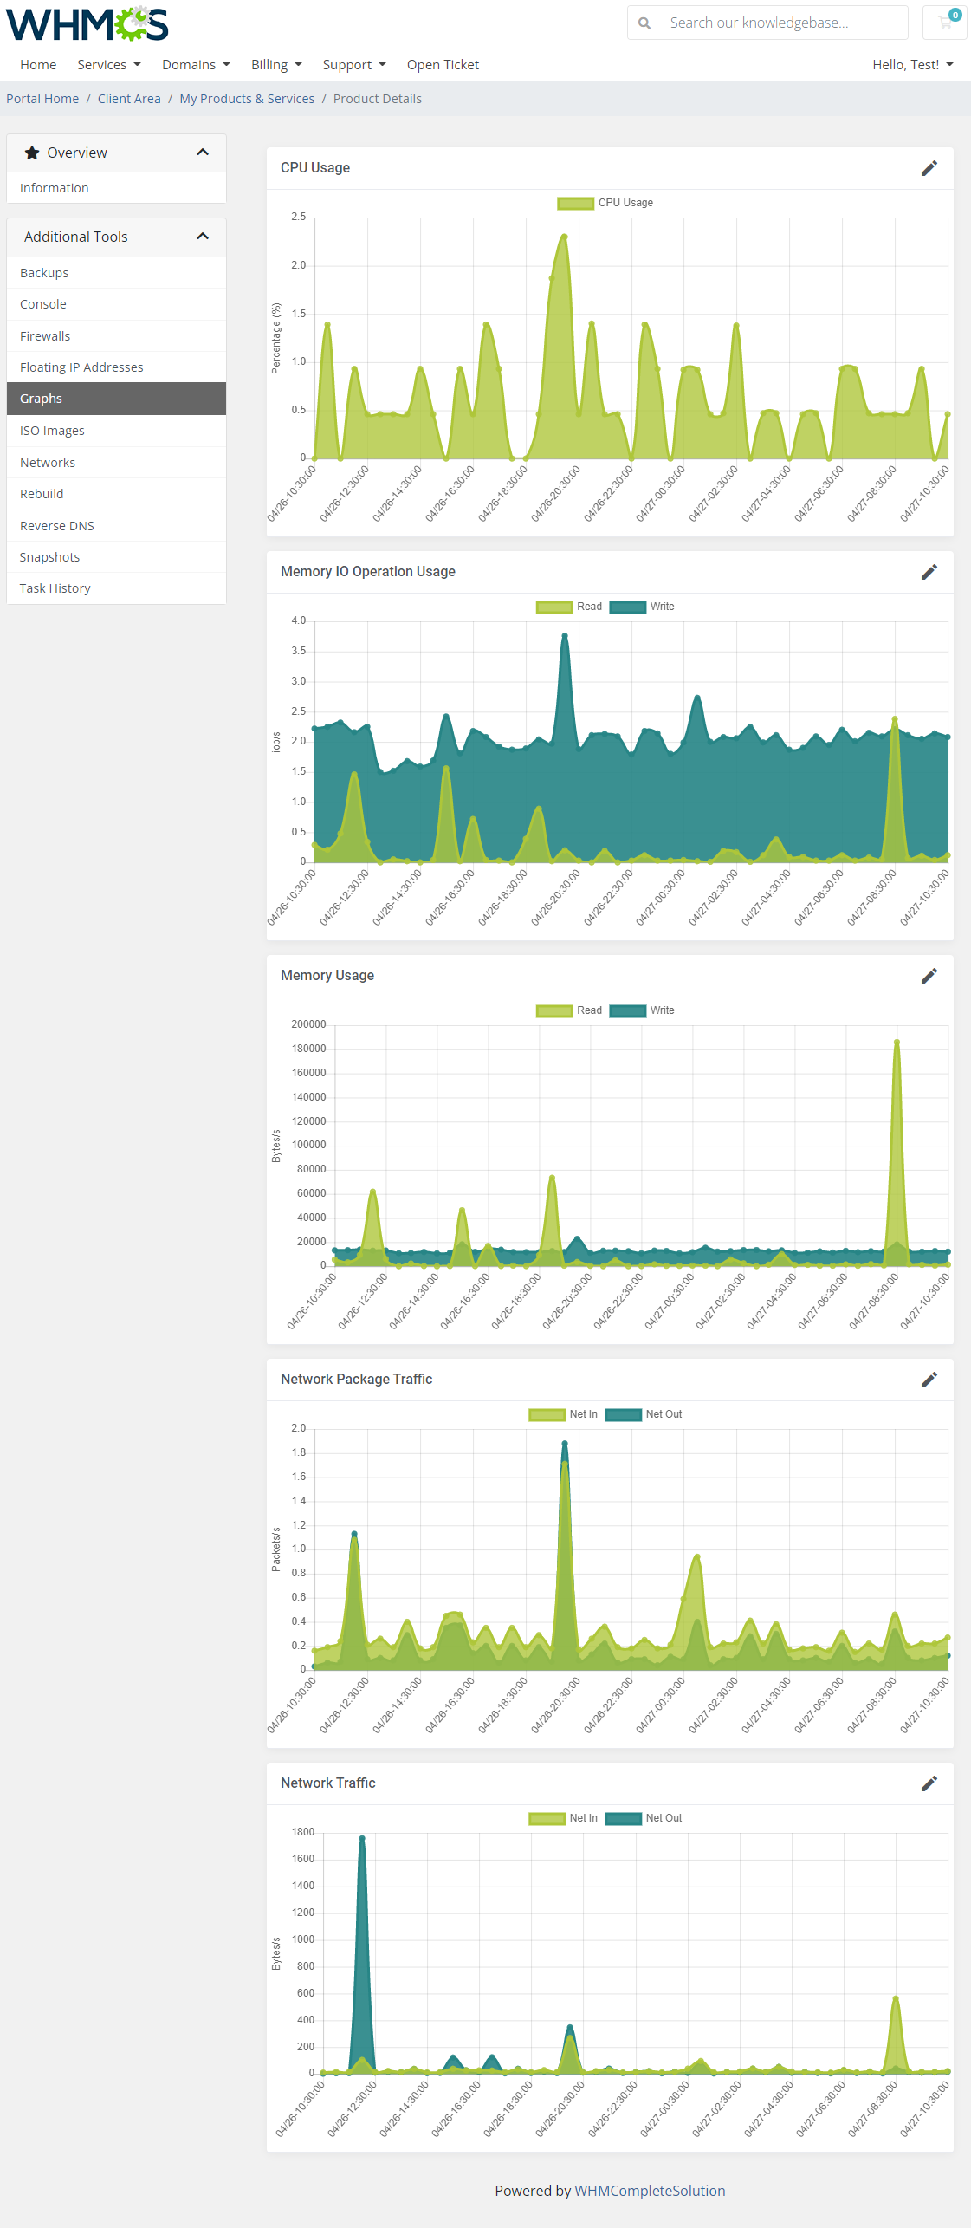Open Task History in sidebar
Screen dimensions: 971x2228
[x=116, y=588]
